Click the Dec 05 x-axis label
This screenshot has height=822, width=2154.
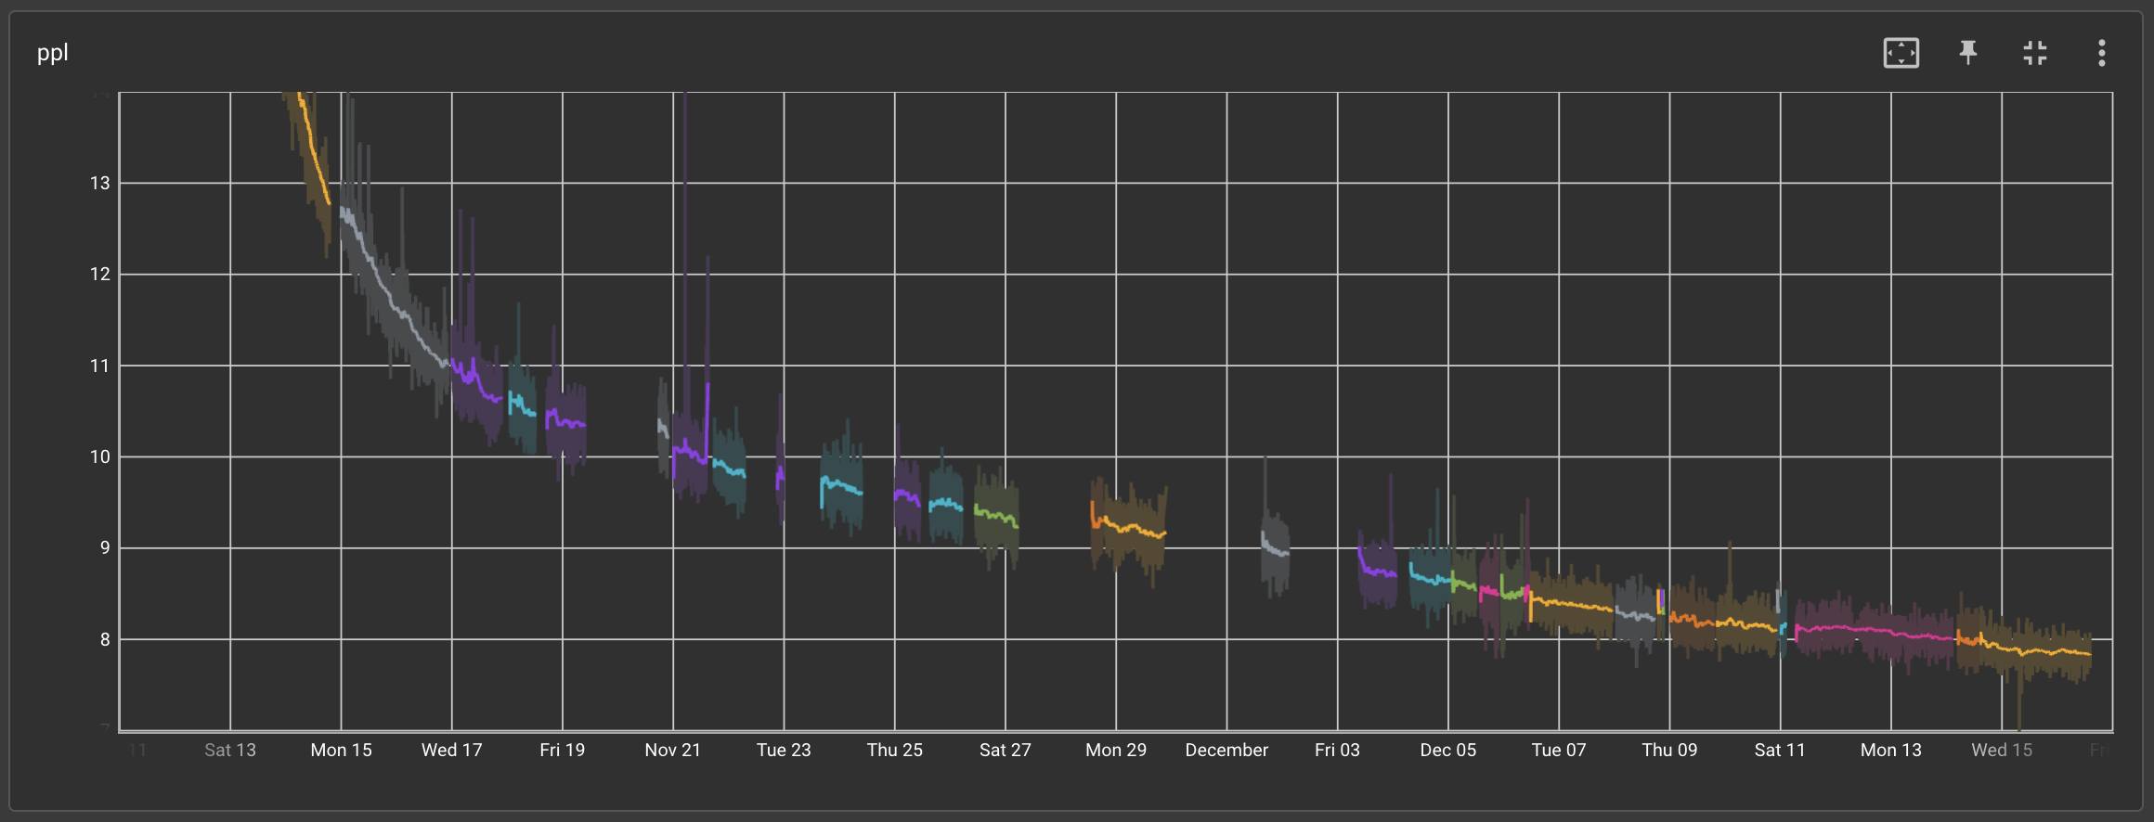[1447, 750]
